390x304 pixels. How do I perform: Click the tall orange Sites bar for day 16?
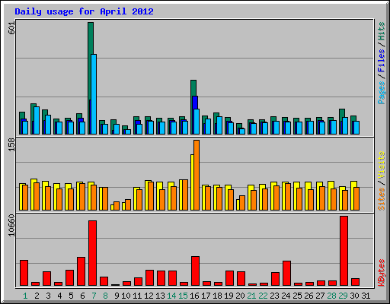coord(197,175)
